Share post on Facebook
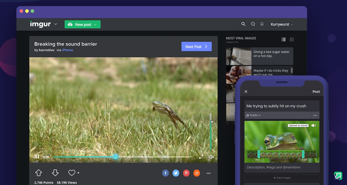The image size is (347, 185). pyautogui.click(x=166, y=173)
